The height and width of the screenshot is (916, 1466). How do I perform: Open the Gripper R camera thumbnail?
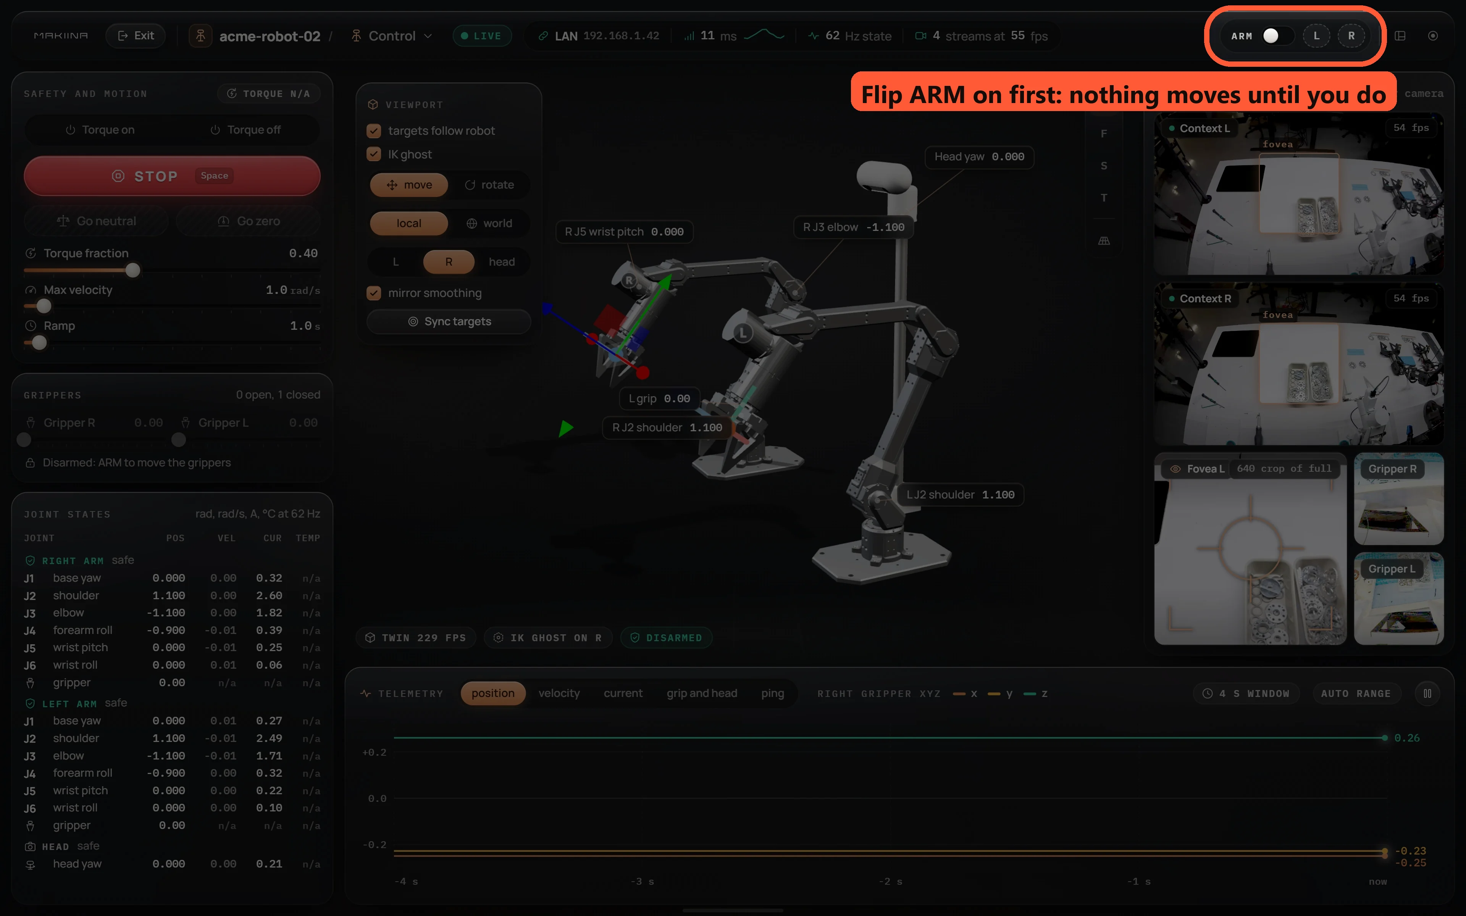pyautogui.click(x=1398, y=499)
